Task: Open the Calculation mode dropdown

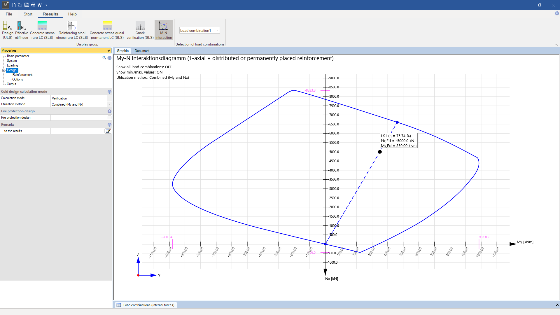Action: [x=110, y=98]
